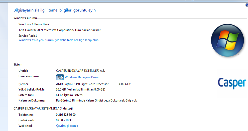The image size is (248, 131).
Task: Click the Sistem section header
Action: [18, 64]
